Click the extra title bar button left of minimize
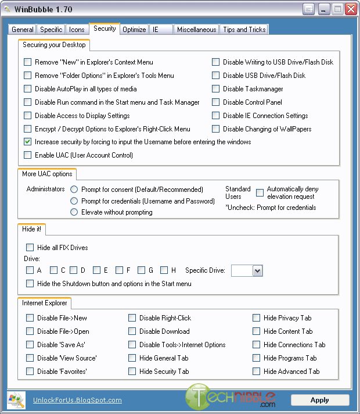The image size is (360, 414). [x=309, y=9]
